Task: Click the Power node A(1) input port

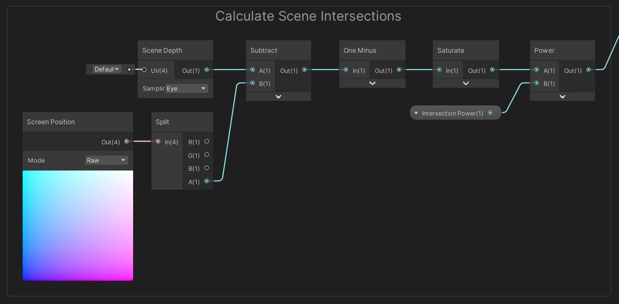Action: click(536, 70)
